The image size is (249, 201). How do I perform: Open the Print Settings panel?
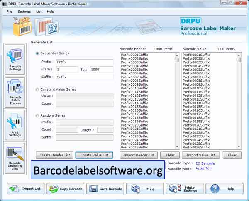15,125
